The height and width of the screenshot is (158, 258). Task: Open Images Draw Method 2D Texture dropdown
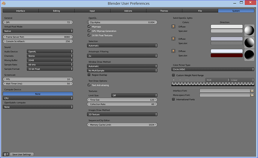click(x=122, y=114)
